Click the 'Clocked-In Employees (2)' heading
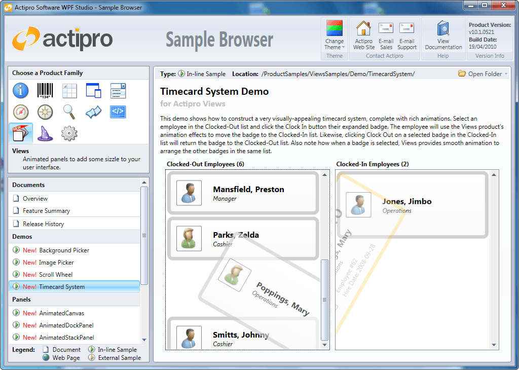The height and width of the screenshot is (370, 519). [x=373, y=164]
